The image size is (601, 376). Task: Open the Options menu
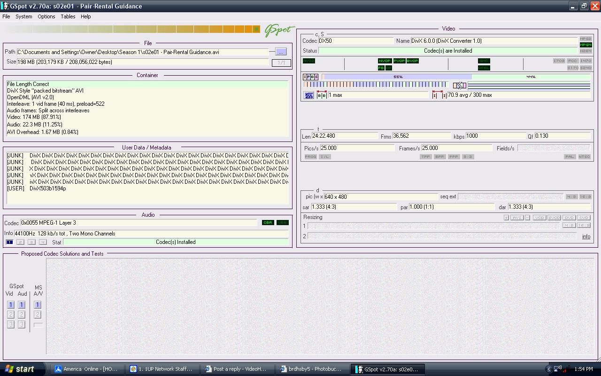tap(46, 16)
